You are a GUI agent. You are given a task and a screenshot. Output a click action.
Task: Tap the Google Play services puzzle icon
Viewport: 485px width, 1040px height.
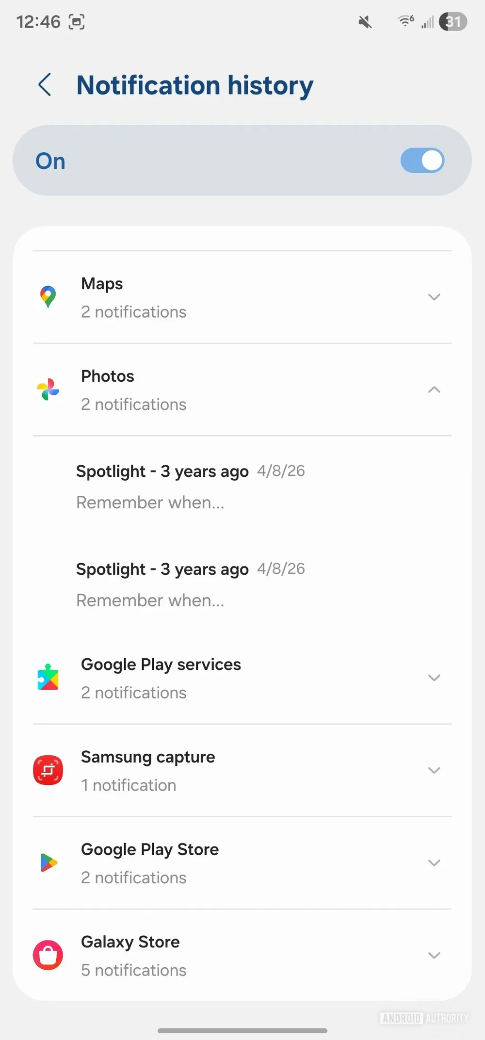(48, 677)
